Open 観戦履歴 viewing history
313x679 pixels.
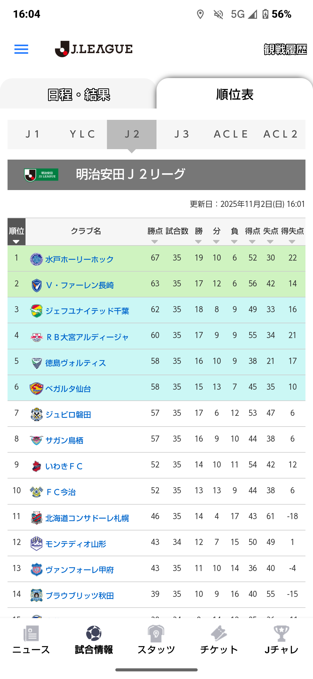click(x=285, y=50)
